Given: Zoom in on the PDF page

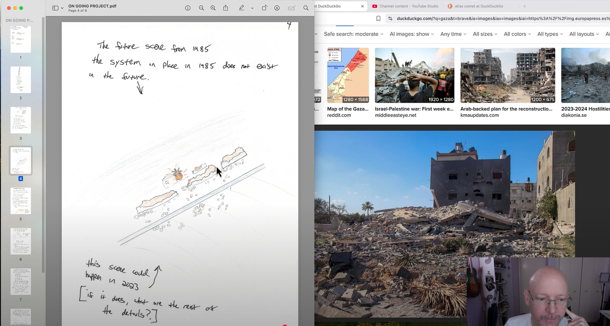Looking at the screenshot, I should coord(213,8).
